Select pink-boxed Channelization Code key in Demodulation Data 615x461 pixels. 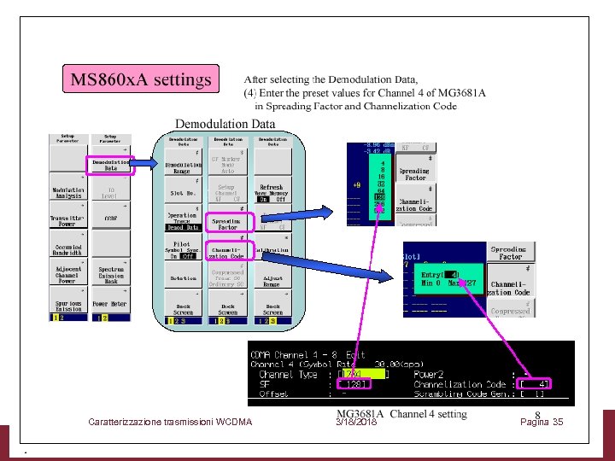(x=230, y=251)
